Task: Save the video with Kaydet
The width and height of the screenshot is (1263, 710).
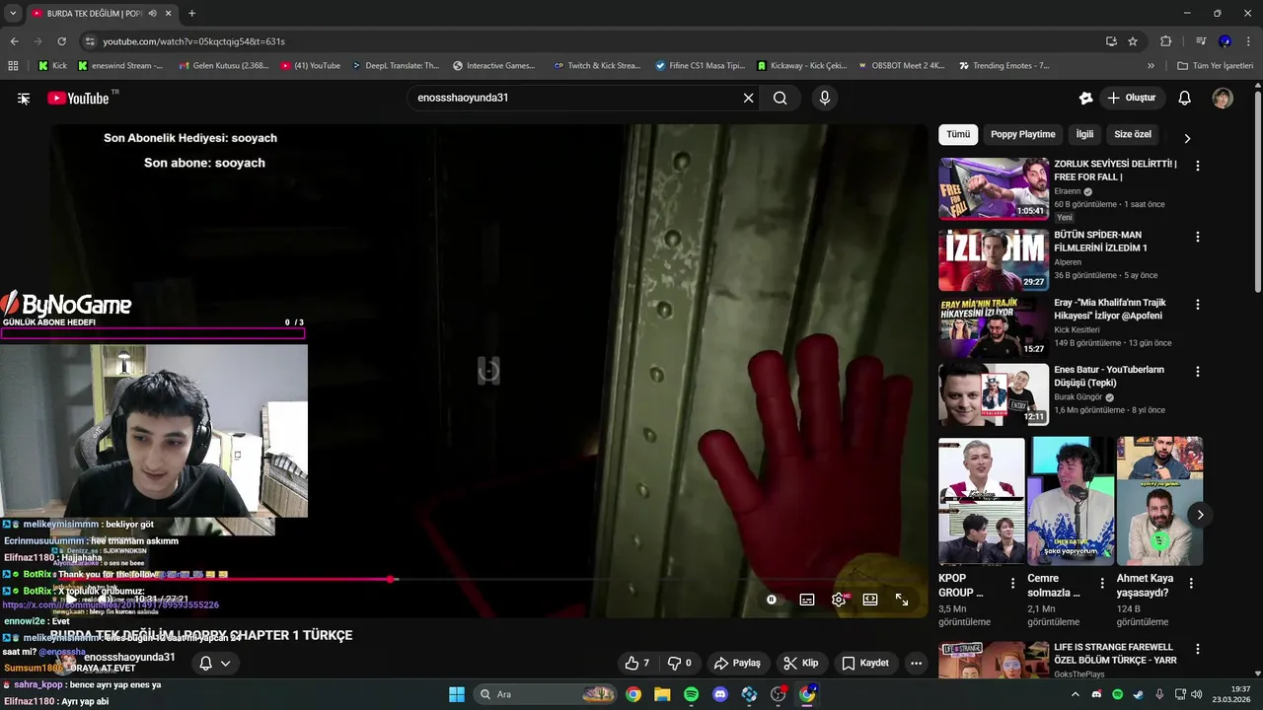Action: click(x=866, y=663)
